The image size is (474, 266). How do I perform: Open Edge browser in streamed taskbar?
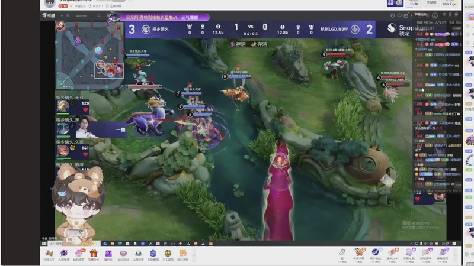pyautogui.click(x=120, y=244)
